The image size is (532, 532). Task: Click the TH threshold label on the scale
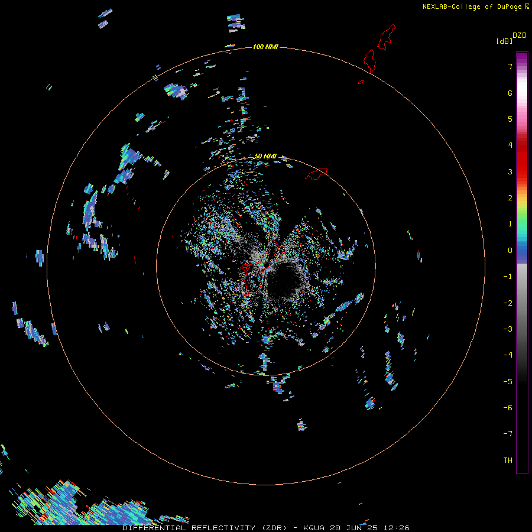pyautogui.click(x=508, y=460)
